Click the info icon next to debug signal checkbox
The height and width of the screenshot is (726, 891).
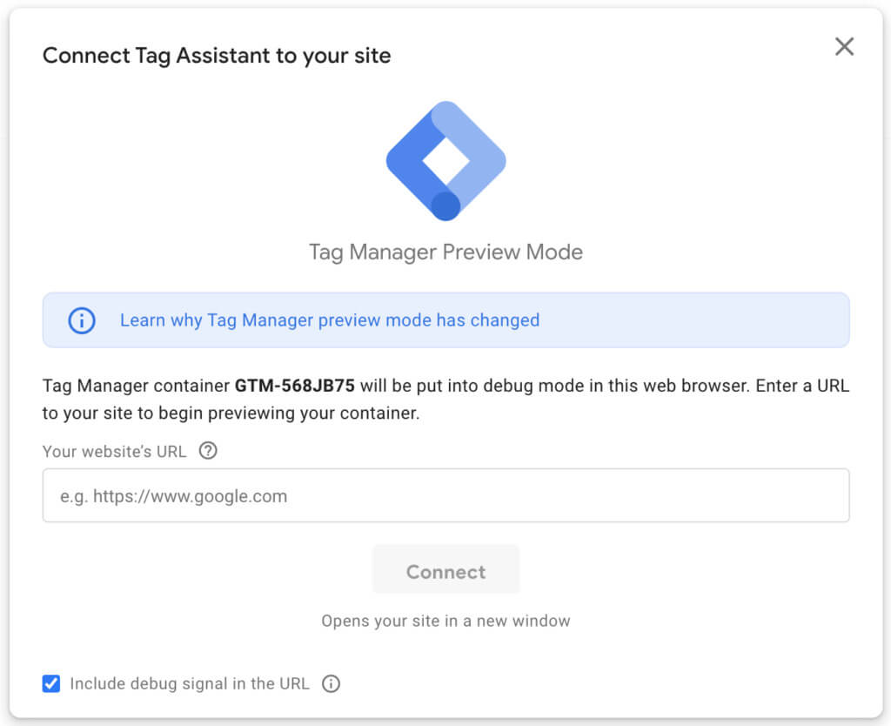tap(331, 683)
